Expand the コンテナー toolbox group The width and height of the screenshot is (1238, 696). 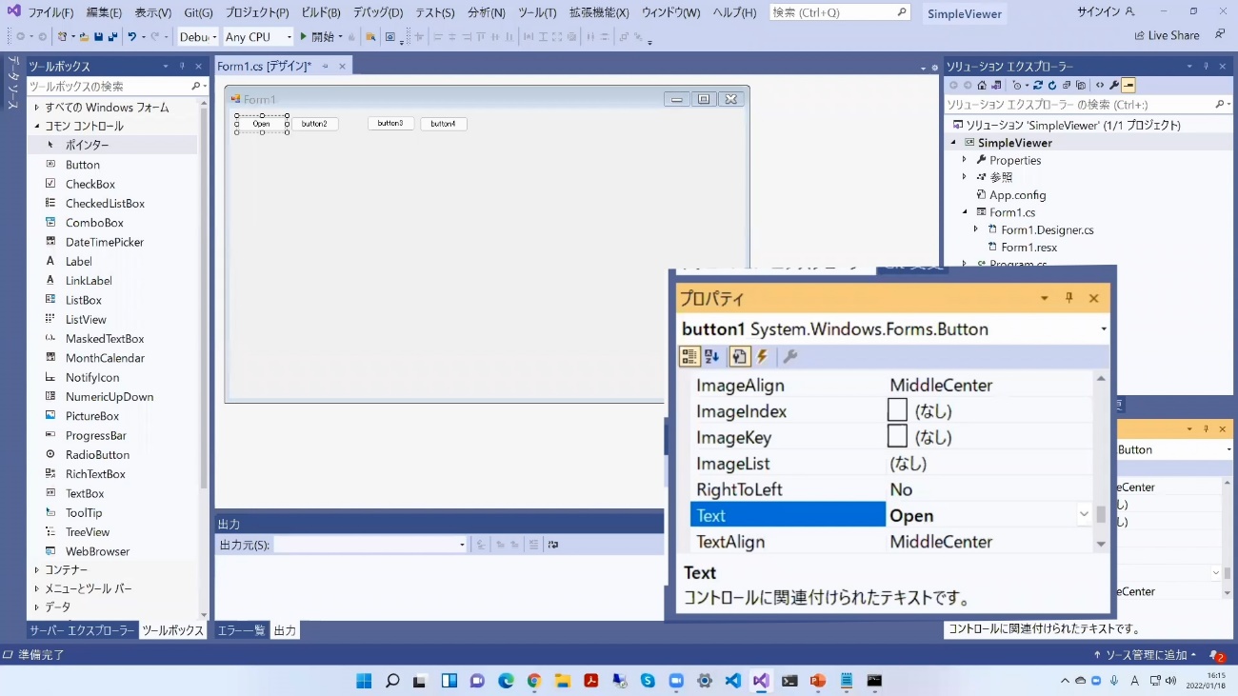tap(37, 570)
